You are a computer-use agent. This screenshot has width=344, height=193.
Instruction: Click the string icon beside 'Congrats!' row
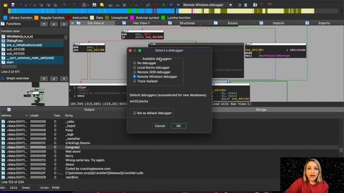point(3,147)
